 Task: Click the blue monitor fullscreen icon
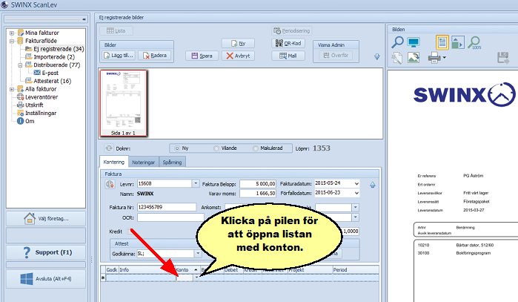(x=414, y=42)
